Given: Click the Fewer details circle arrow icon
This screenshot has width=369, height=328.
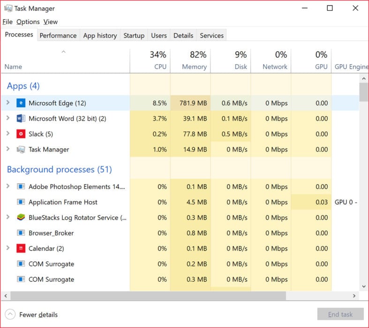Looking at the screenshot, I should (x=10, y=314).
